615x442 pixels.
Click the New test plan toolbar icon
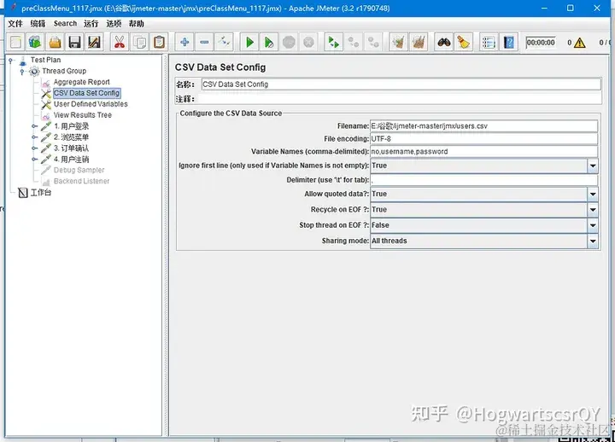(x=15, y=43)
